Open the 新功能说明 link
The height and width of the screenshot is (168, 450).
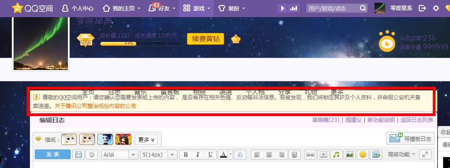381,120
